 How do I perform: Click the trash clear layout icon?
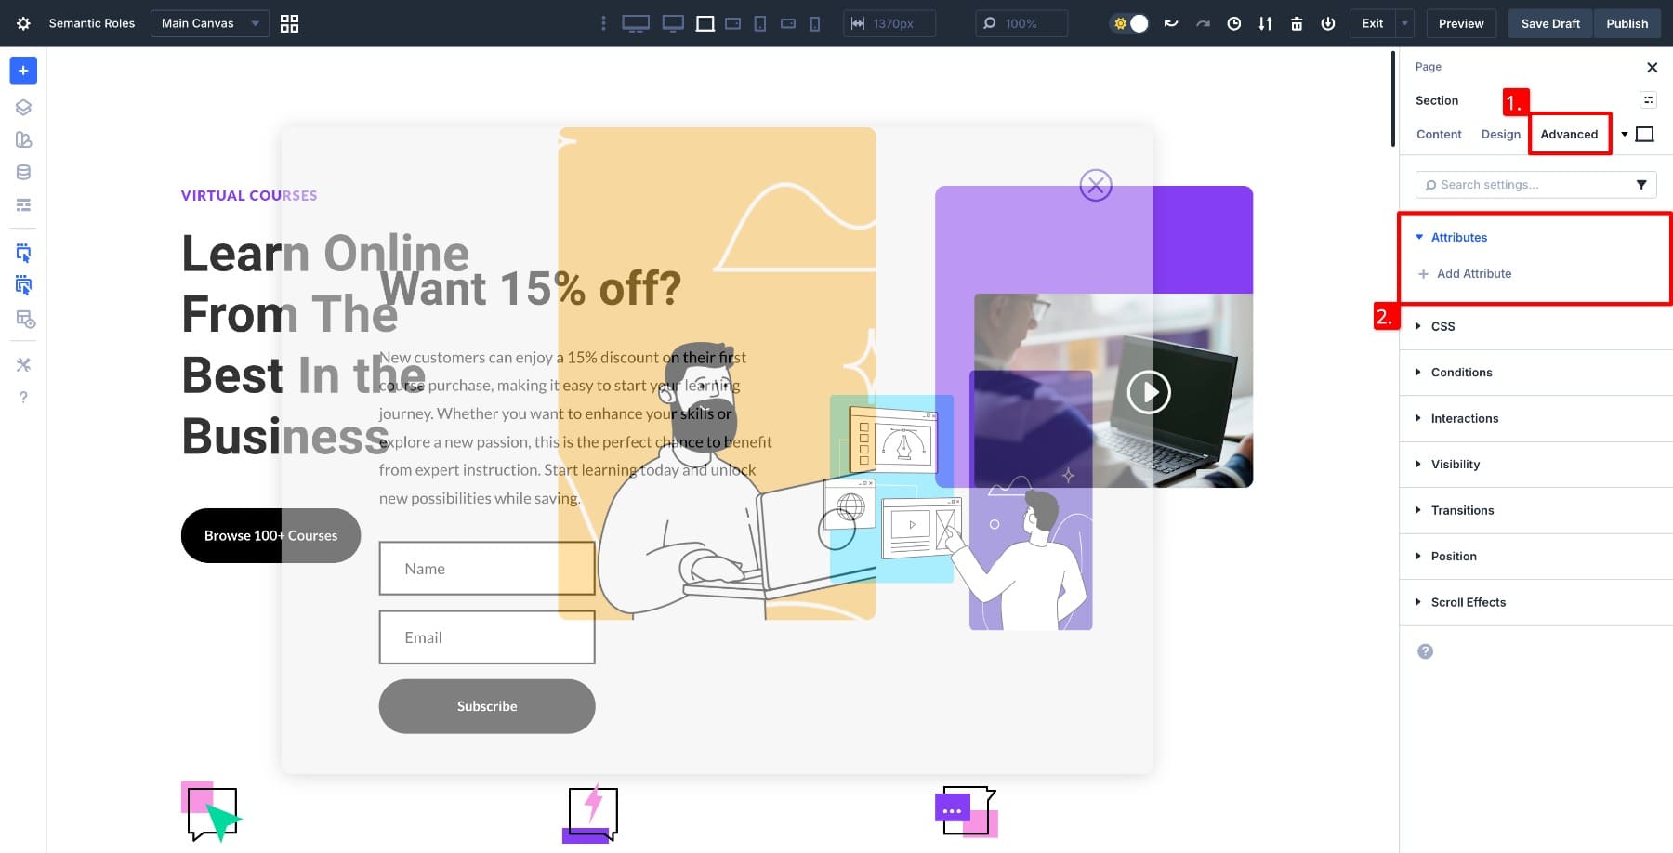[1297, 23]
